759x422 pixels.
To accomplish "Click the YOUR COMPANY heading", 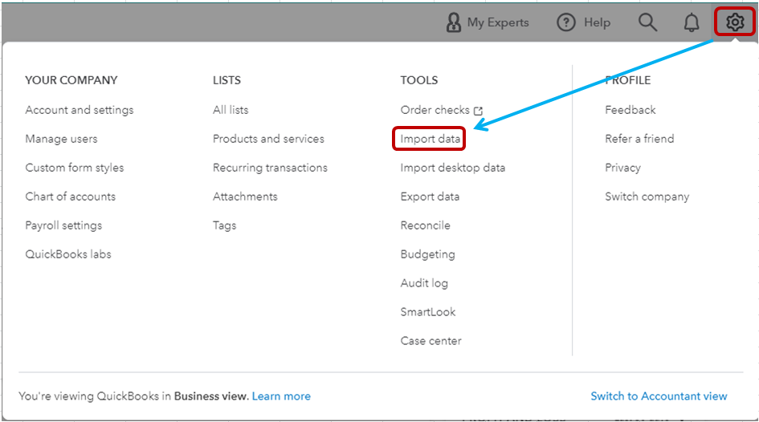I will tap(71, 80).
